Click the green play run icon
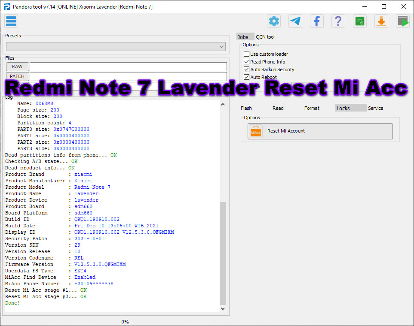414x326 pixels. tap(403, 21)
